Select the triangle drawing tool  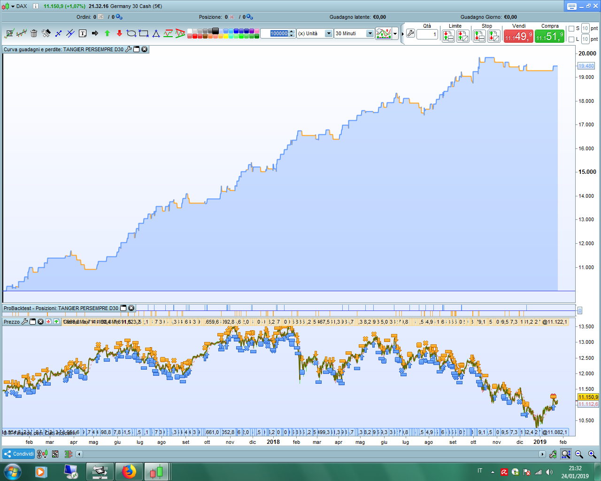(x=156, y=33)
